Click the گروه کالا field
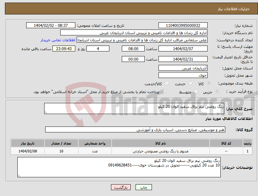Screen dimensions: 258x196 135,129
